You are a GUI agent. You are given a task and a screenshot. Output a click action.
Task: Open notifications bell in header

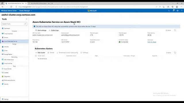point(173,11)
